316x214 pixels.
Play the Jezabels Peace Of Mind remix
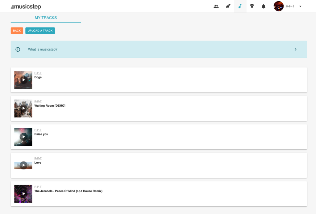tap(23, 194)
